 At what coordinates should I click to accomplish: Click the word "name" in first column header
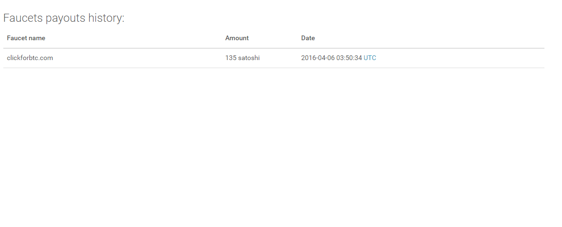(x=37, y=38)
